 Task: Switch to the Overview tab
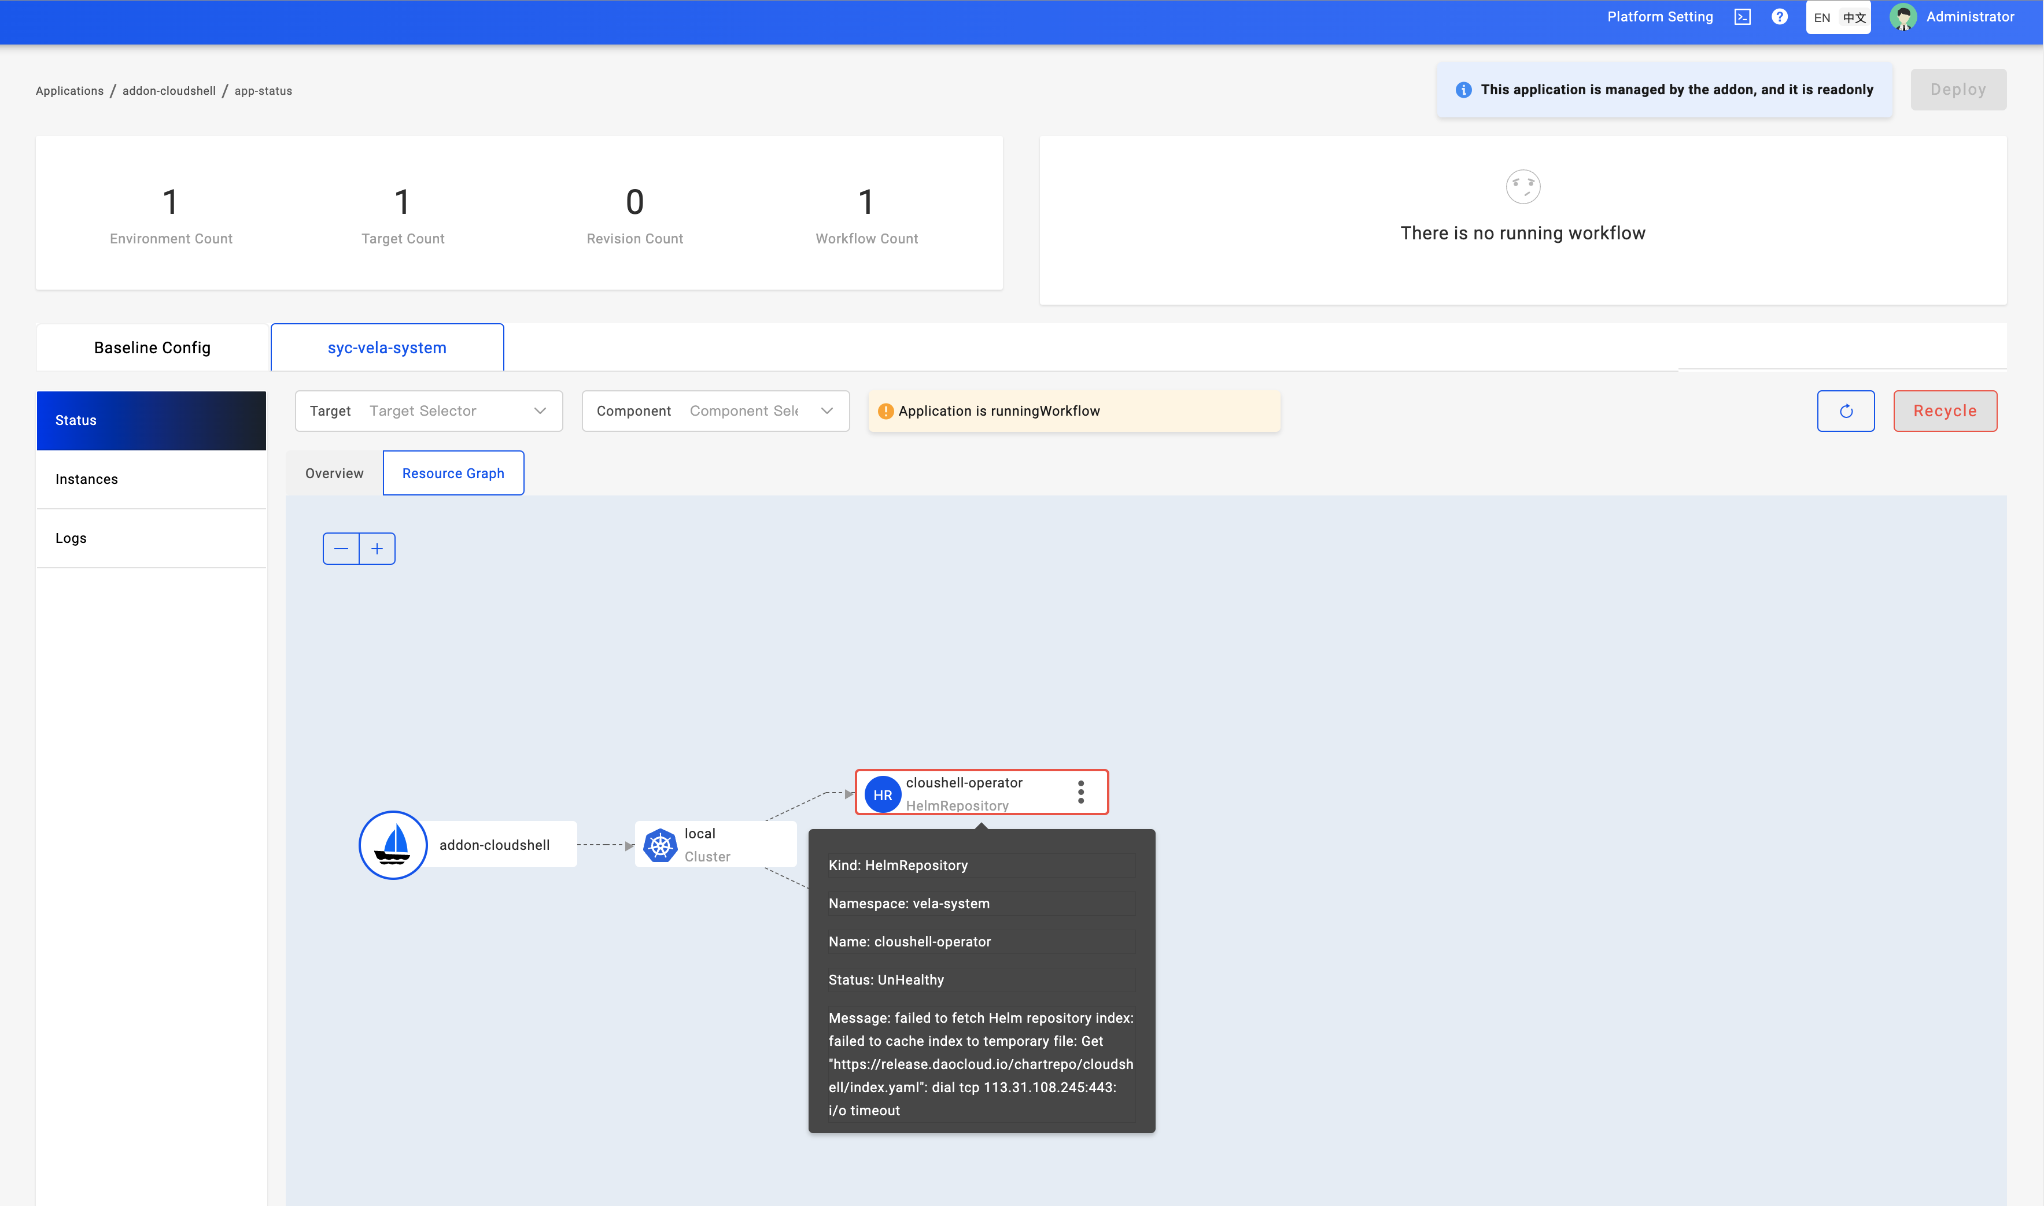pos(333,473)
